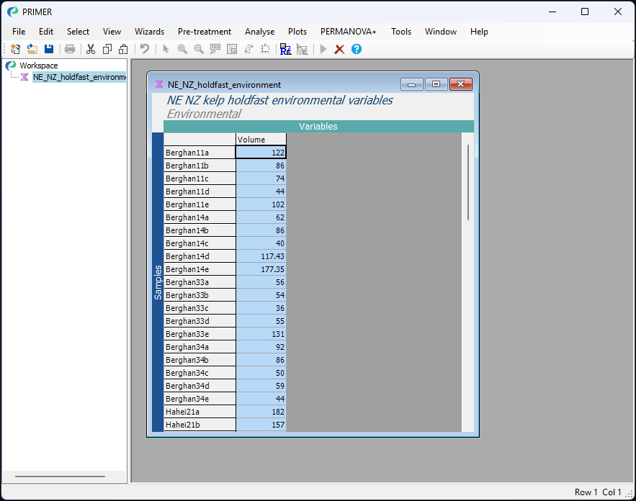636x501 pixels.
Task: Open the Analyse menu
Action: [259, 32]
